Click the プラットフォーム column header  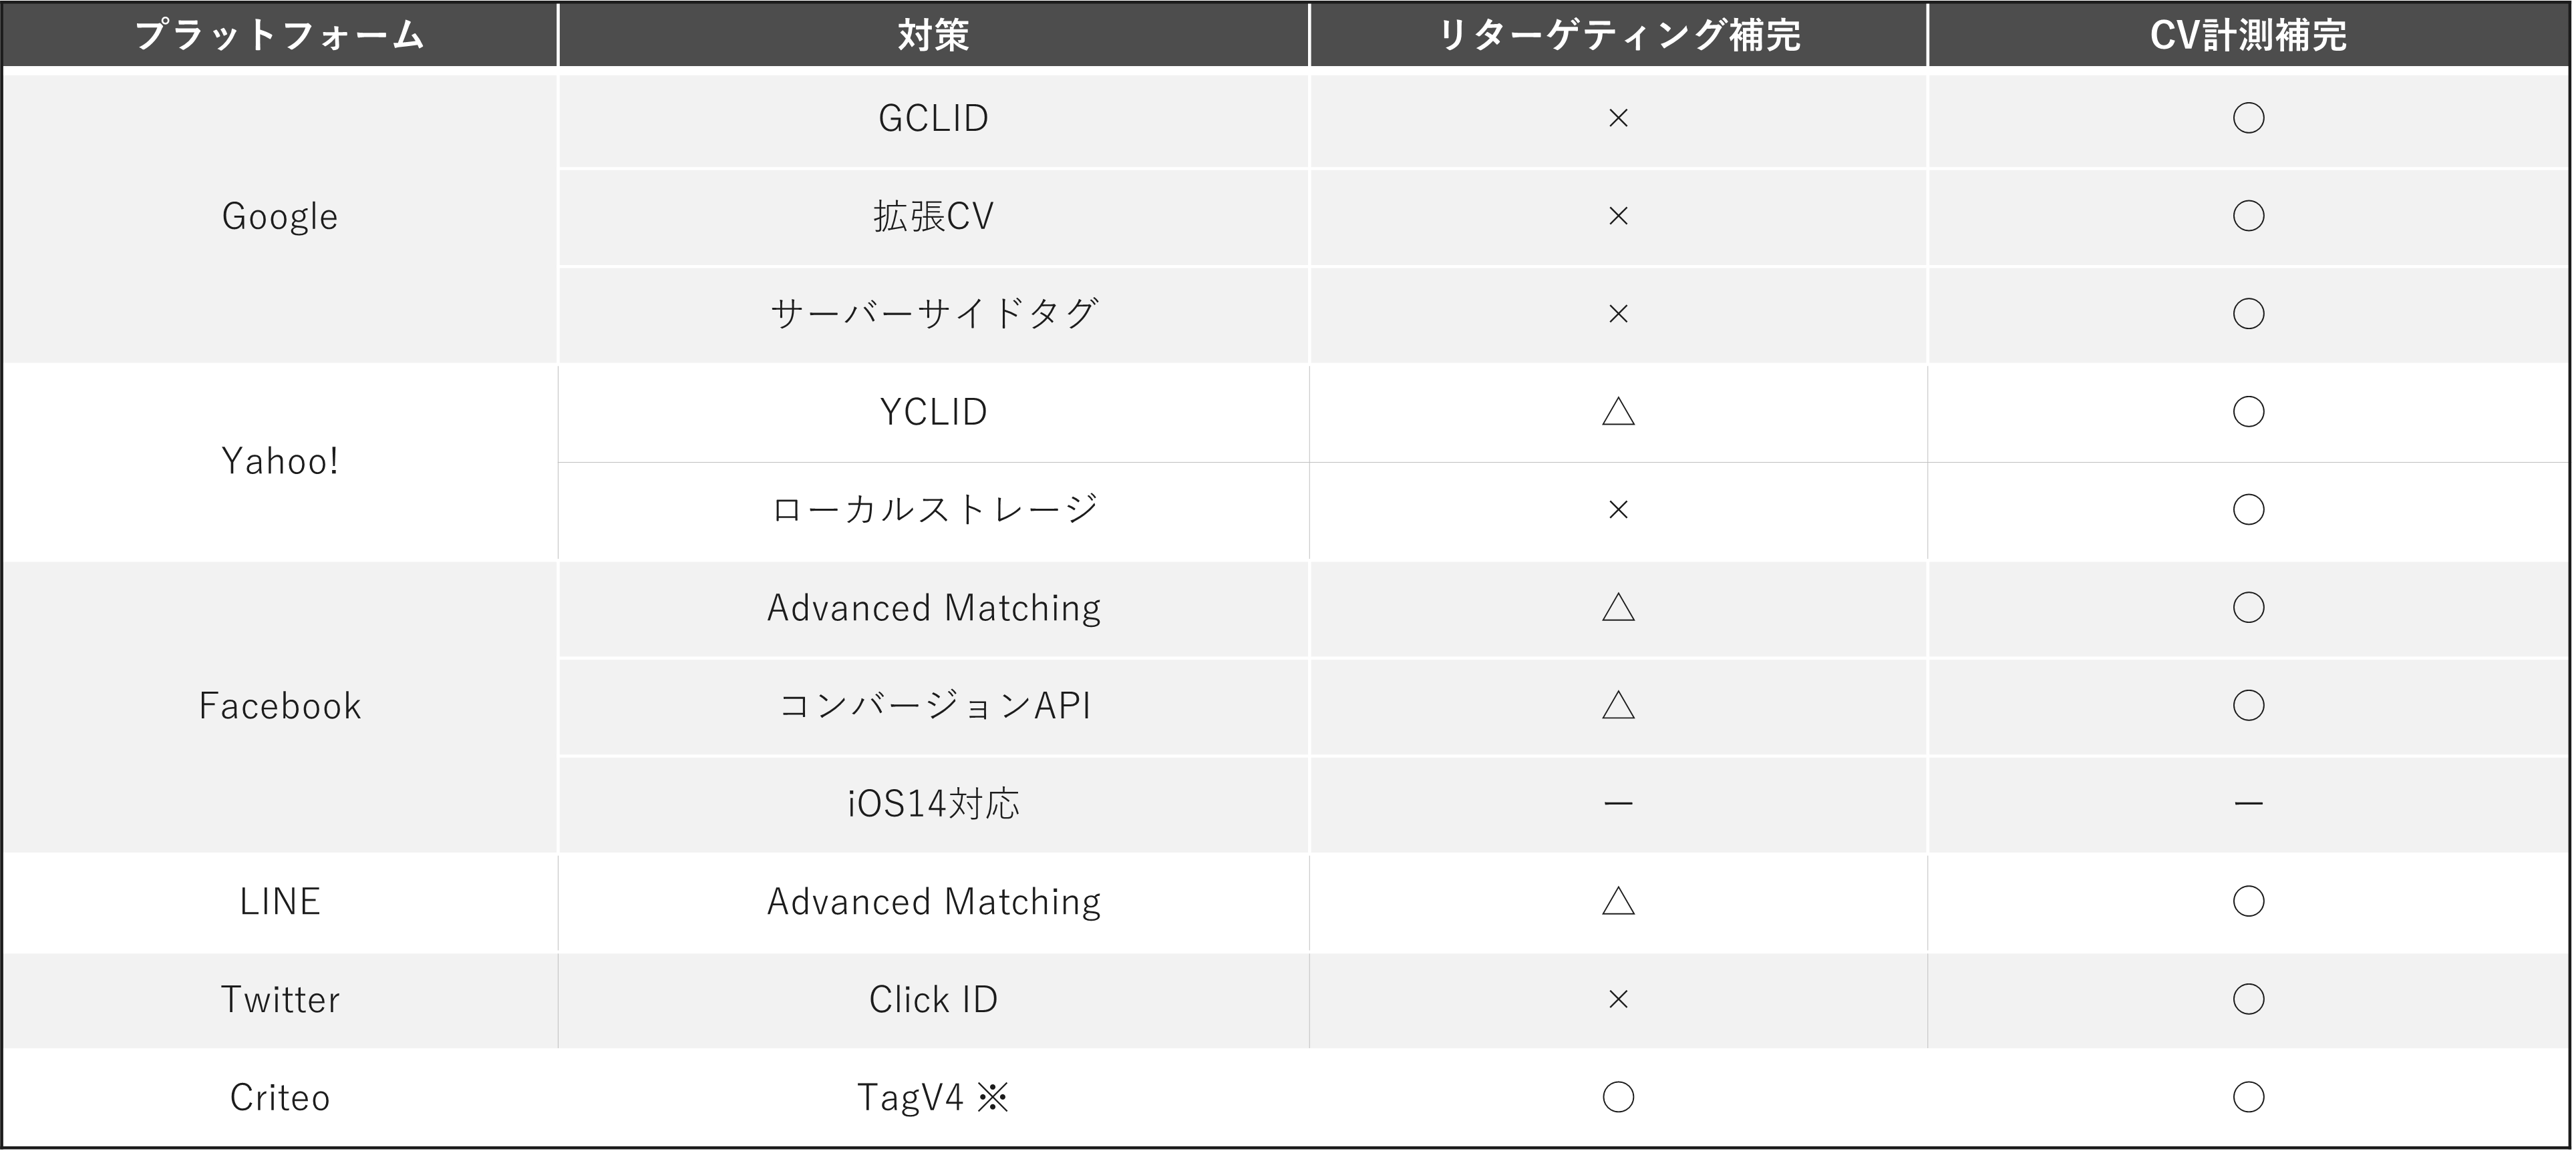click(279, 36)
